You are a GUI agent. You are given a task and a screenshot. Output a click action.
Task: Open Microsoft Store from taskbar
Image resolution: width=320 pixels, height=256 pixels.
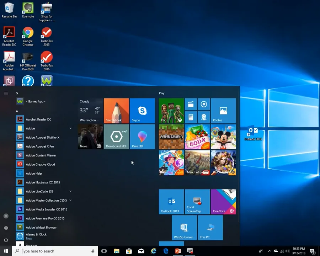click(129, 251)
